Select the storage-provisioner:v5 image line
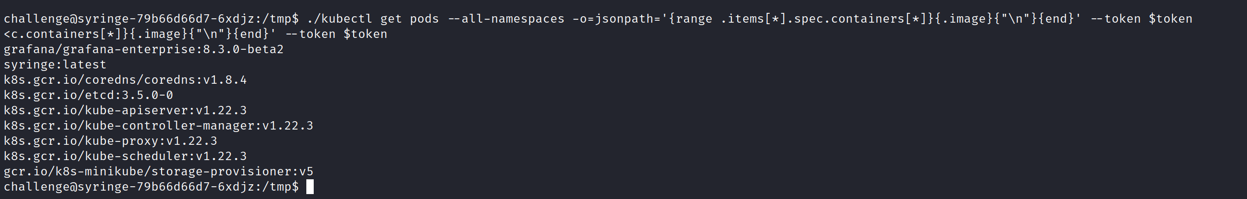This screenshot has width=1247, height=199. [x=158, y=171]
